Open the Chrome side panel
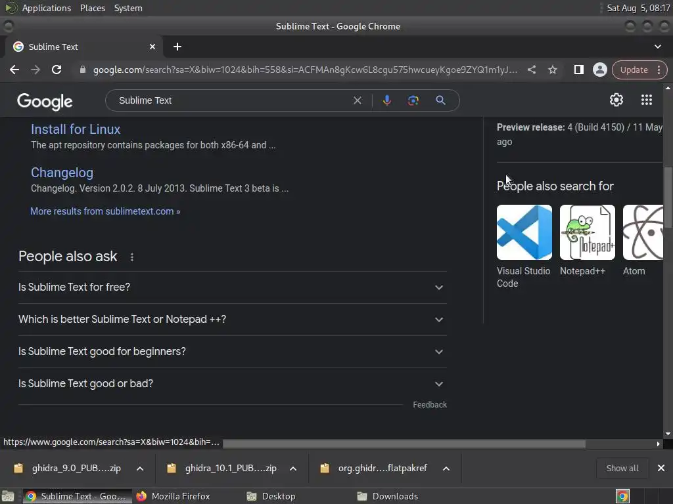The image size is (673, 504). click(578, 70)
